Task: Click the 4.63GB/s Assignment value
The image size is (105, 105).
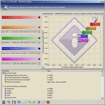Action: [50, 89]
